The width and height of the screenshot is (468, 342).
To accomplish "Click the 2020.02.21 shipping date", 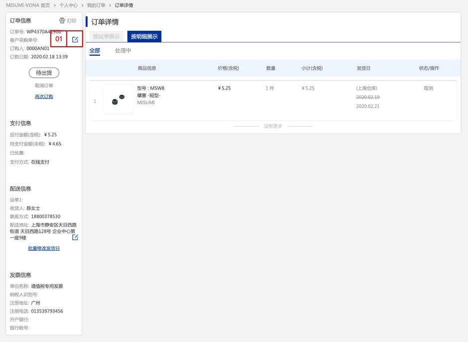I will (x=367, y=106).
